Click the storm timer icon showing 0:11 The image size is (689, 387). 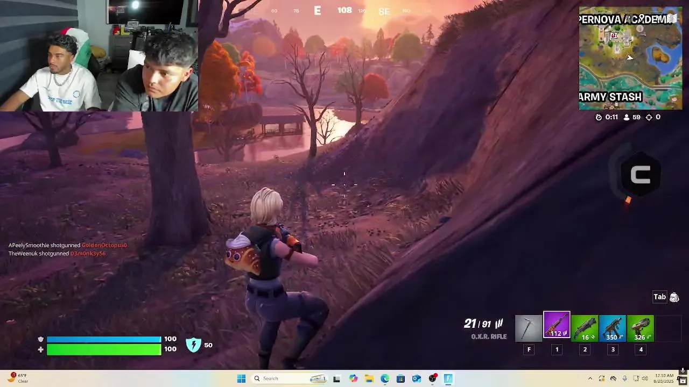click(599, 117)
